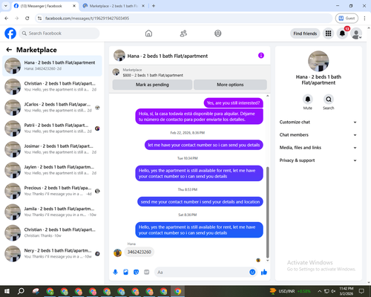
Task: Open the tab search dropdown arrow
Action: pos(6,6)
